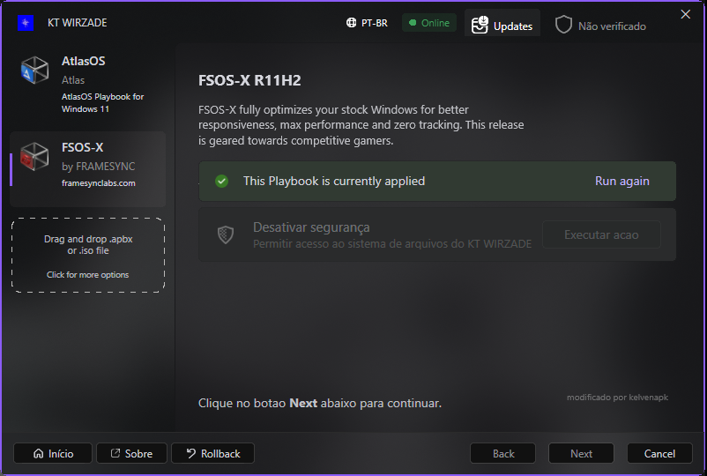
Task: Click Run again
Action: 621,182
